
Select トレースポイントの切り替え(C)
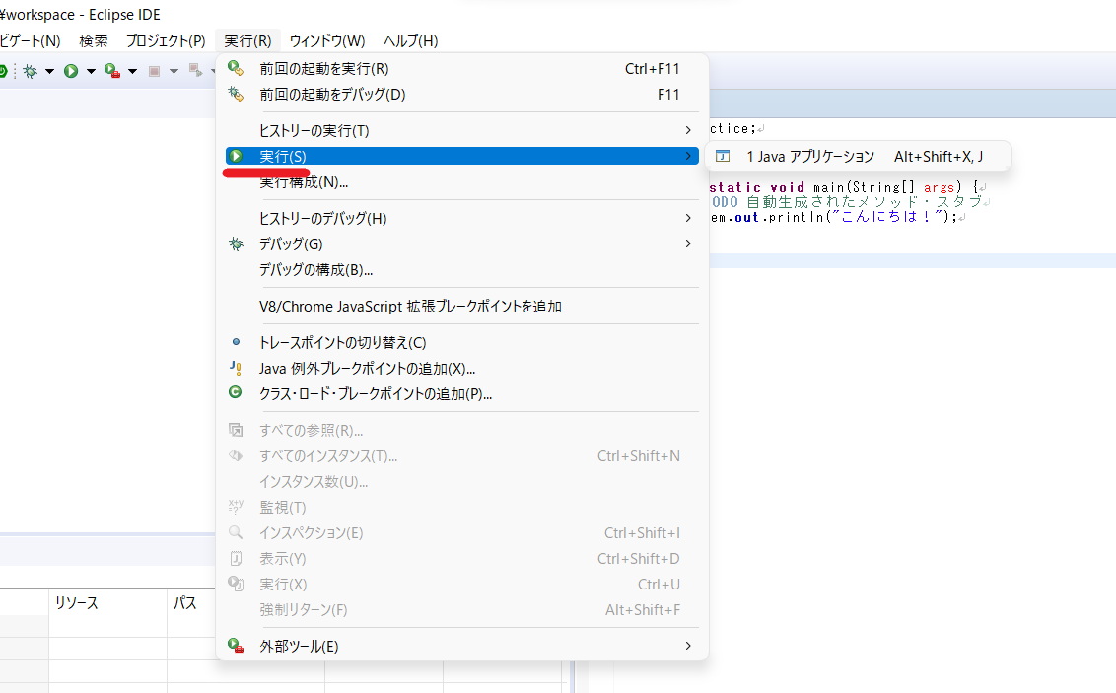coord(462,343)
